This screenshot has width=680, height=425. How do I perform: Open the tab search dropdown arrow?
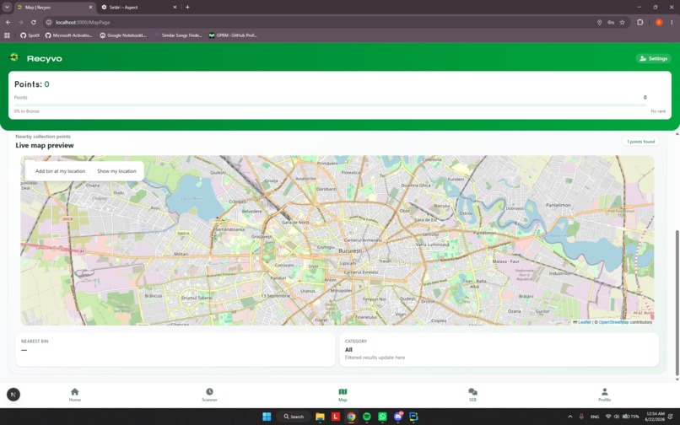pos(7,8)
